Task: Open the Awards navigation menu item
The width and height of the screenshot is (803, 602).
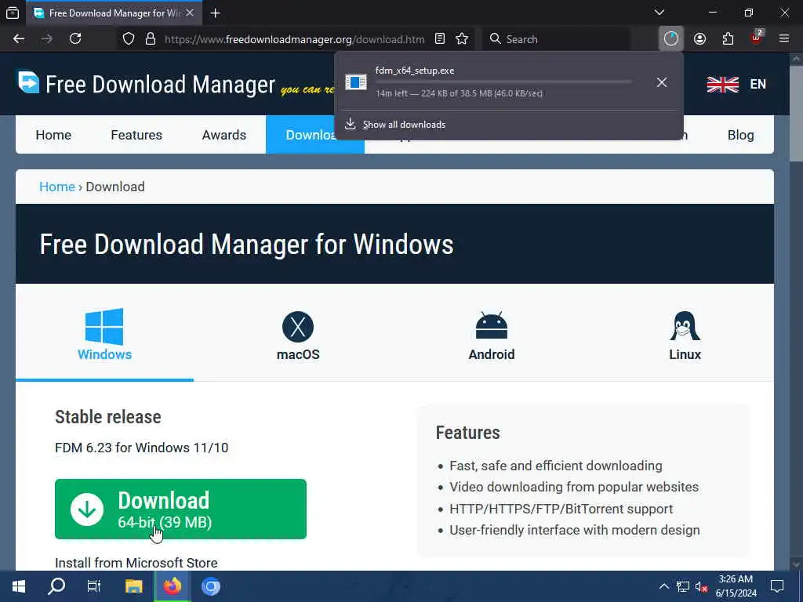Action: coord(223,135)
